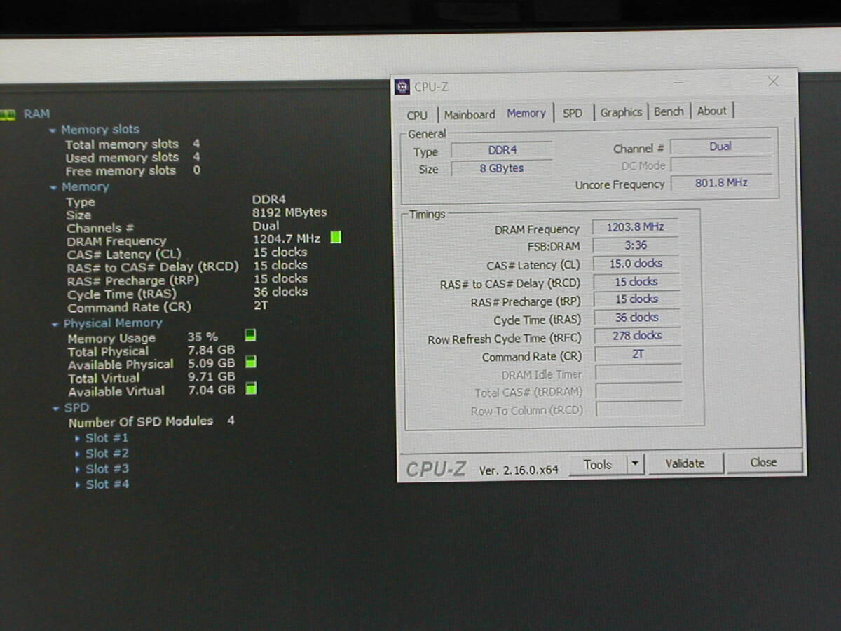Collapse the Memory slots section

[53, 130]
